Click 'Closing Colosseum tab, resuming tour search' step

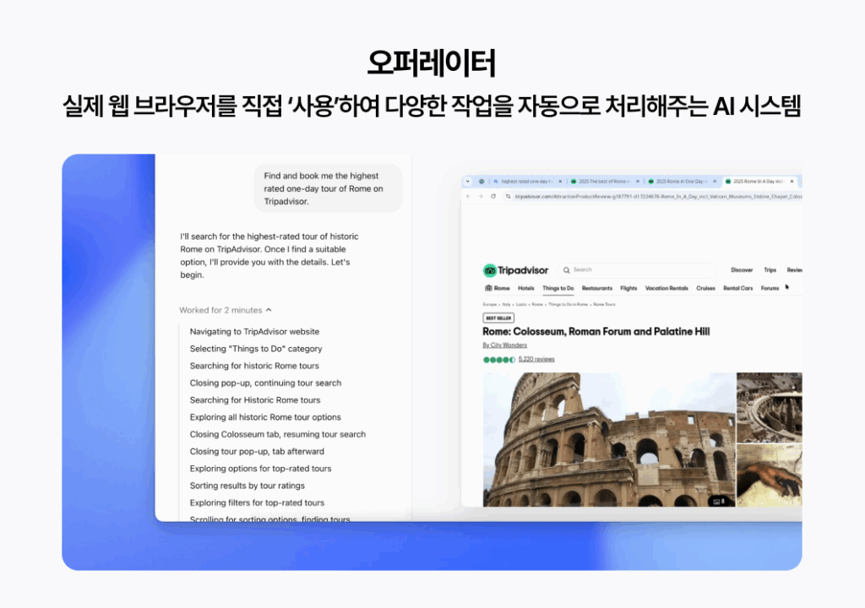coord(277,434)
